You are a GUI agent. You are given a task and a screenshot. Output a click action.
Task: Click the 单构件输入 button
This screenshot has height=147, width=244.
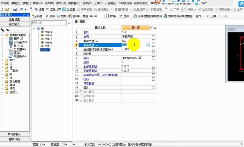coord(14,134)
